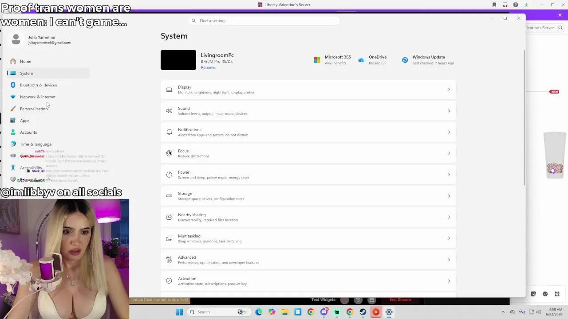Click the Activation checkmark icon

click(169, 281)
